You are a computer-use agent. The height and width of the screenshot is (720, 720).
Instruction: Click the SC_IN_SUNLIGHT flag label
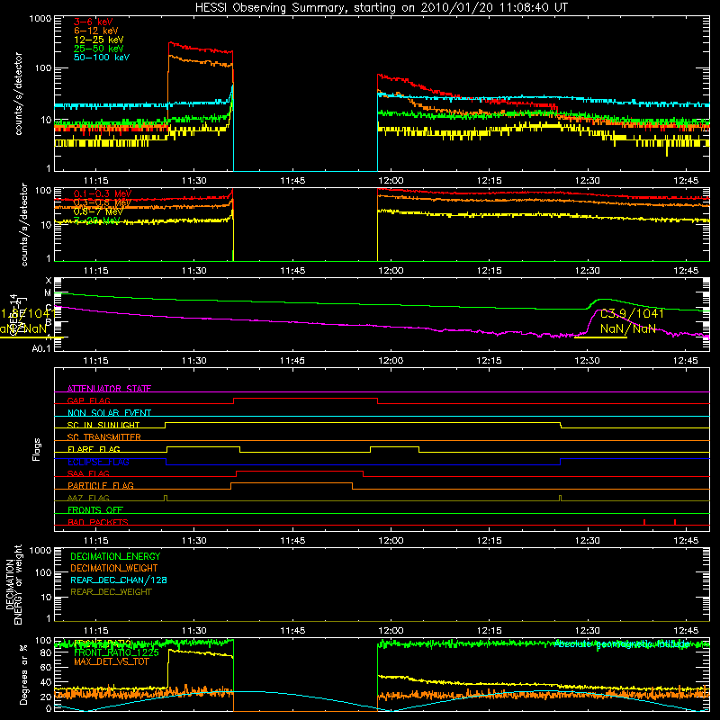coord(103,425)
